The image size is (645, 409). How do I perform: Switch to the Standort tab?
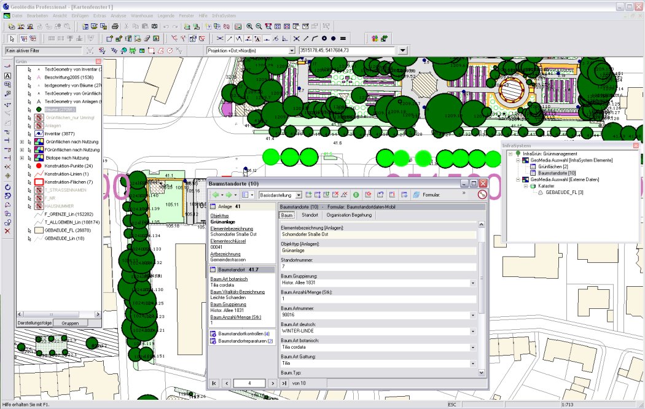[310, 215]
